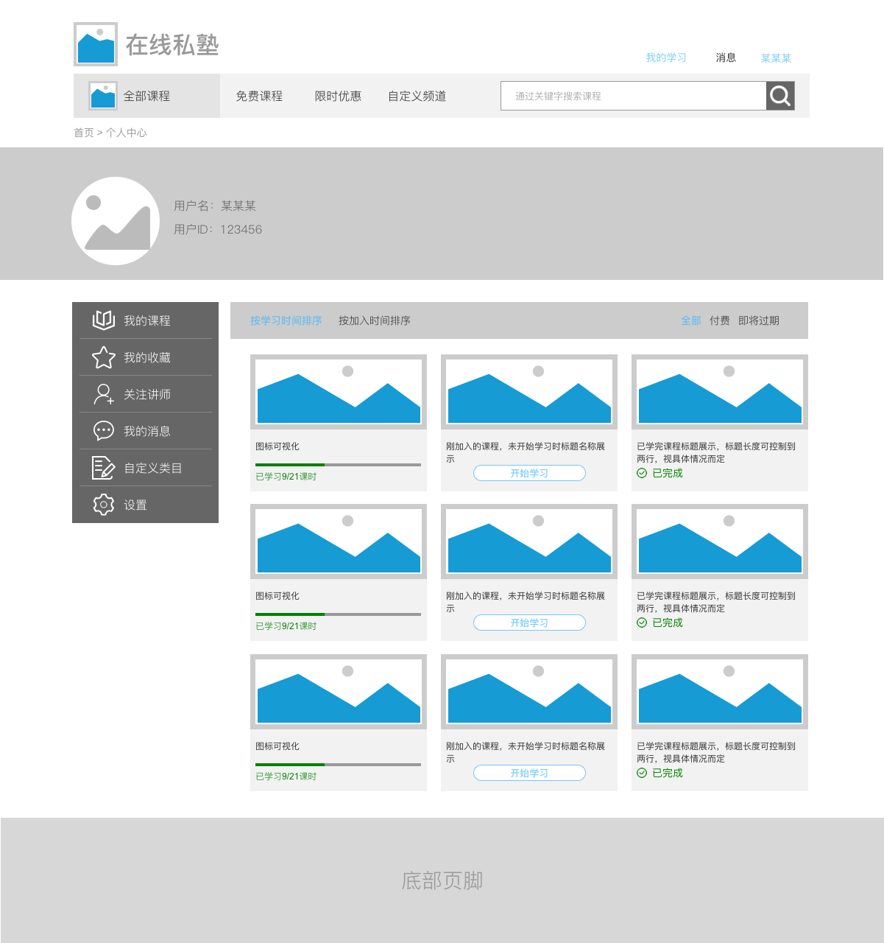Filter courses by 即将过期
Screen dimensions: 884x943
tap(759, 320)
